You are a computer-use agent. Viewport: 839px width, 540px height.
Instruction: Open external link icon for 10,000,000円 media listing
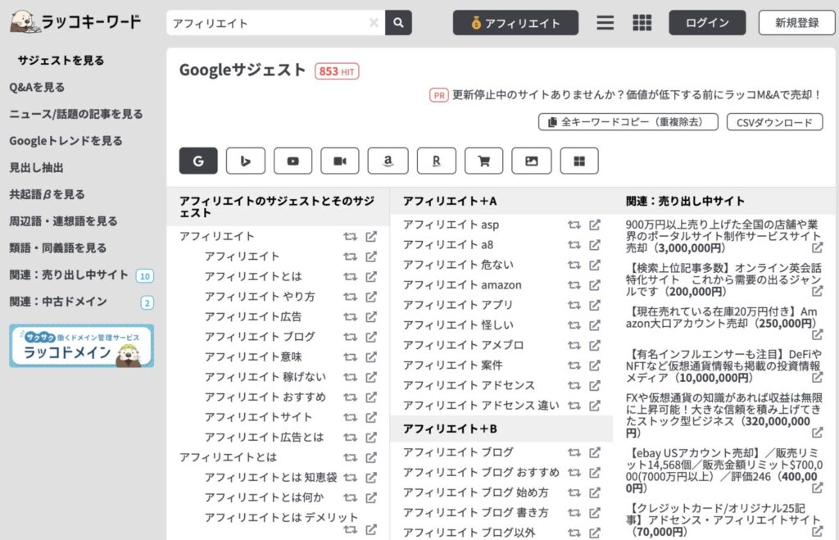pos(817,377)
